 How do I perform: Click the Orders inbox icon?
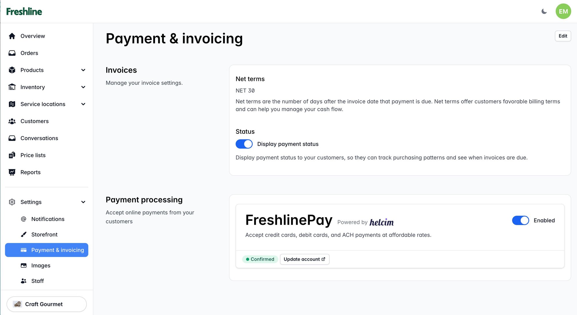(x=12, y=53)
